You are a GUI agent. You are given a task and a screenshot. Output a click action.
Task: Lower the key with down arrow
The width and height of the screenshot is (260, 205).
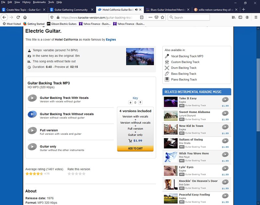click(131, 102)
